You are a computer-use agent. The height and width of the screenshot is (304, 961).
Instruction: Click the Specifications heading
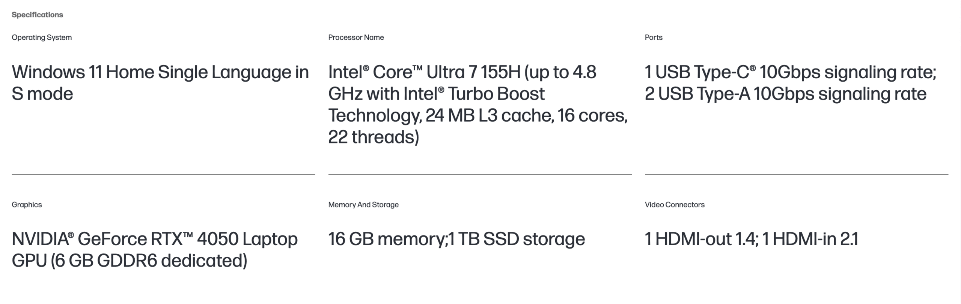[37, 15]
